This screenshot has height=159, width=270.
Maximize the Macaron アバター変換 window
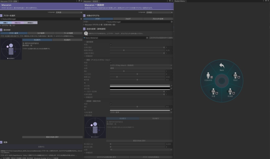point(79,1)
